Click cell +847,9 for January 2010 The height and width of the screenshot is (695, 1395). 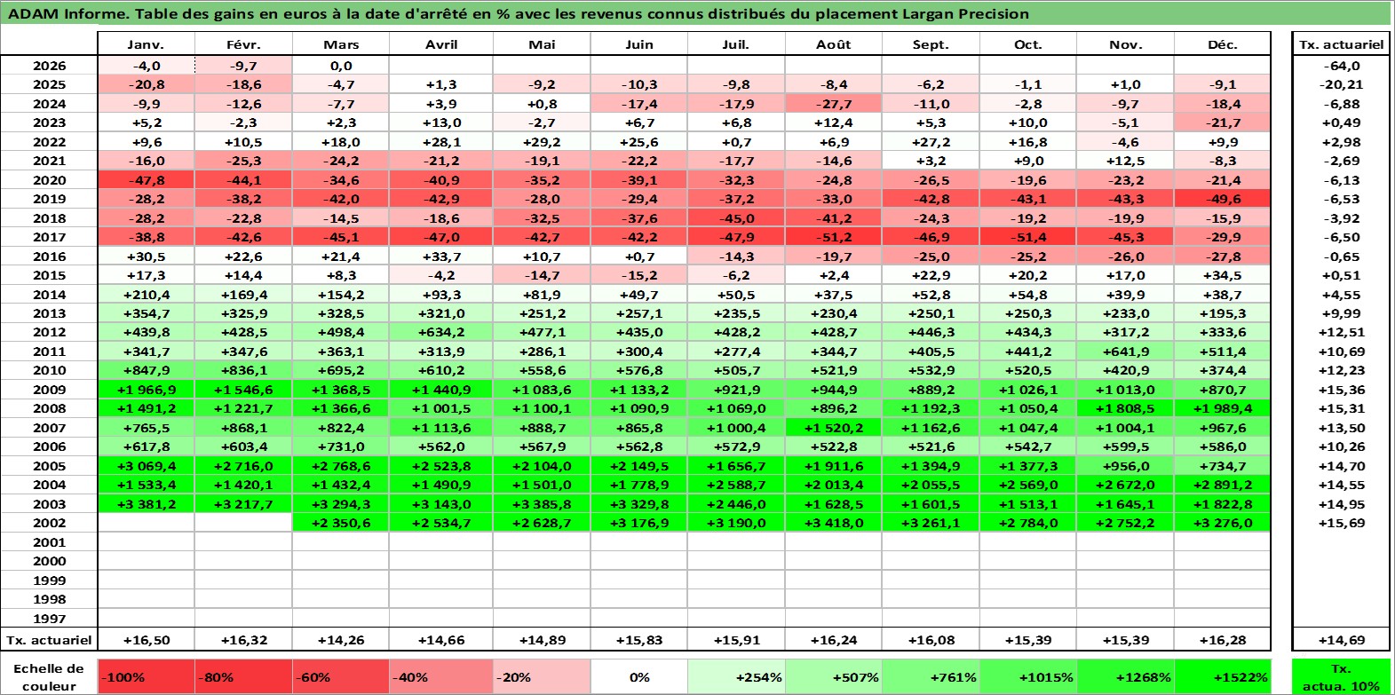click(146, 370)
